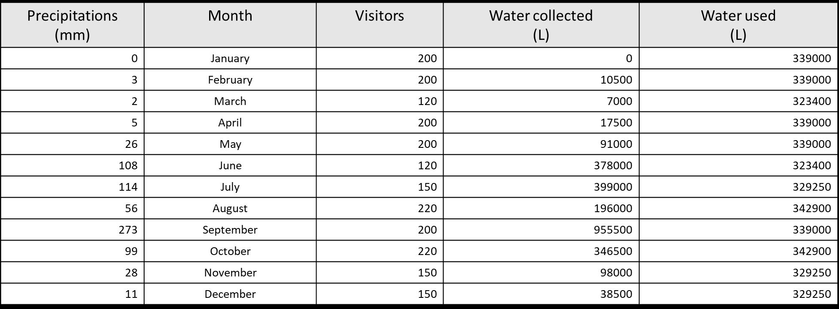Select the 98000 cell in November row

541,273
